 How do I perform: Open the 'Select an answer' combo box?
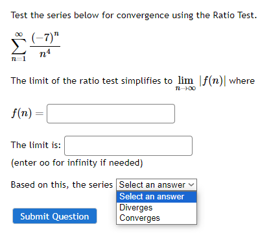tap(156, 184)
